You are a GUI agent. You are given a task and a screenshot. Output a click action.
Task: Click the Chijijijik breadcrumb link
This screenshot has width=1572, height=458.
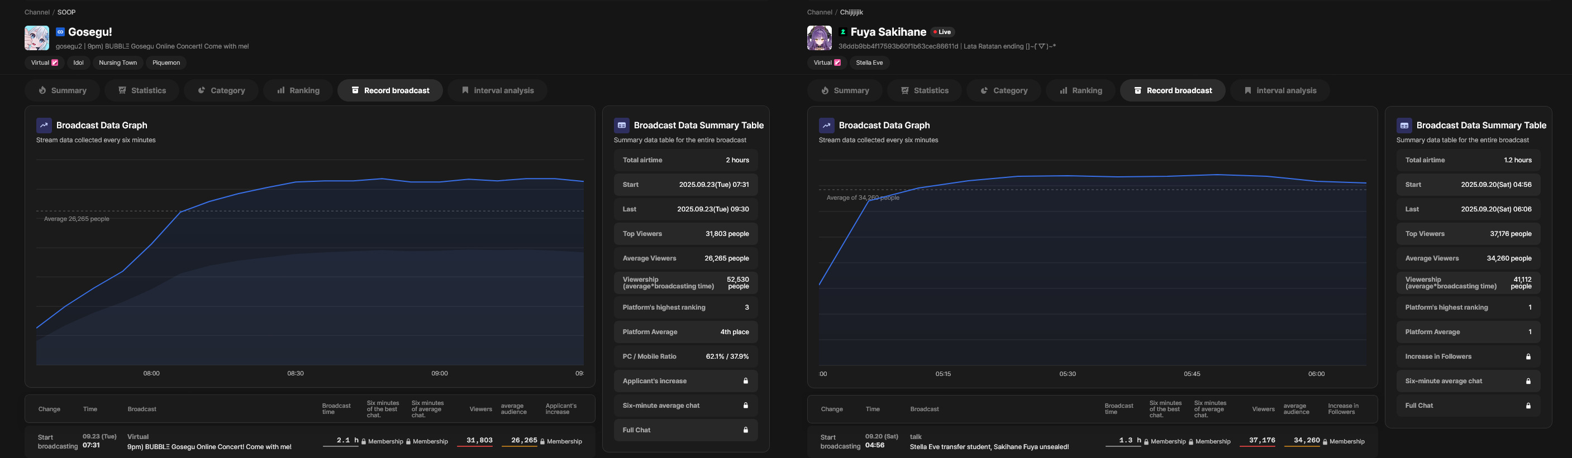(x=851, y=12)
